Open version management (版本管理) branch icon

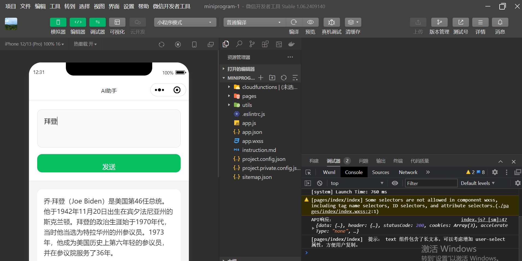pos(439,22)
